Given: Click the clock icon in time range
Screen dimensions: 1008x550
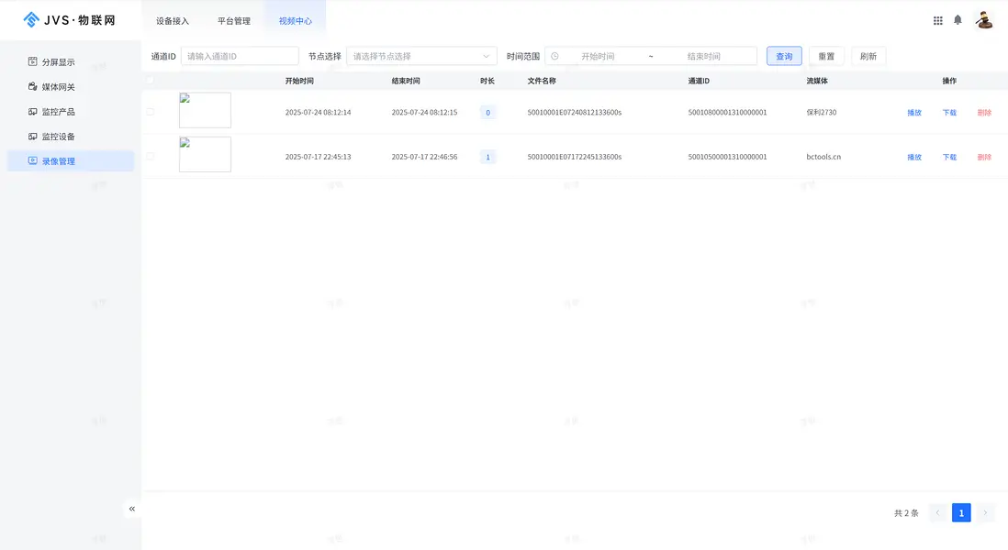Looking at the screenshot, I should pyautogui.click(x=554, y=57).
